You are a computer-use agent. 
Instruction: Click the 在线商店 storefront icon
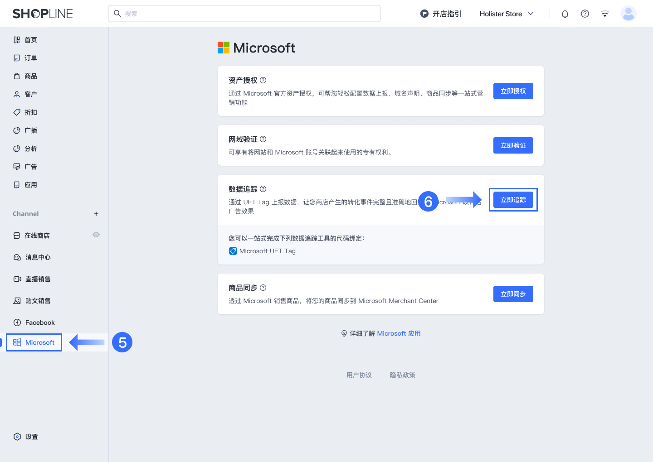17,236
